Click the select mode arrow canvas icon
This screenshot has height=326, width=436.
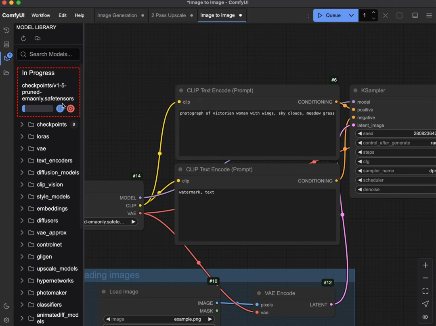coord(426,304)
